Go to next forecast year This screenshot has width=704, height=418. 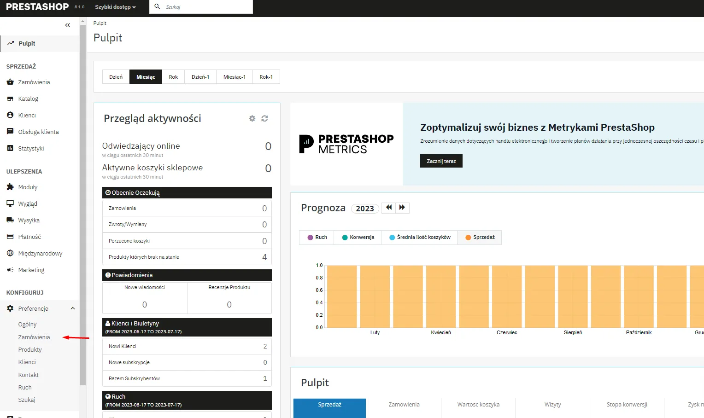pos(402,208)
